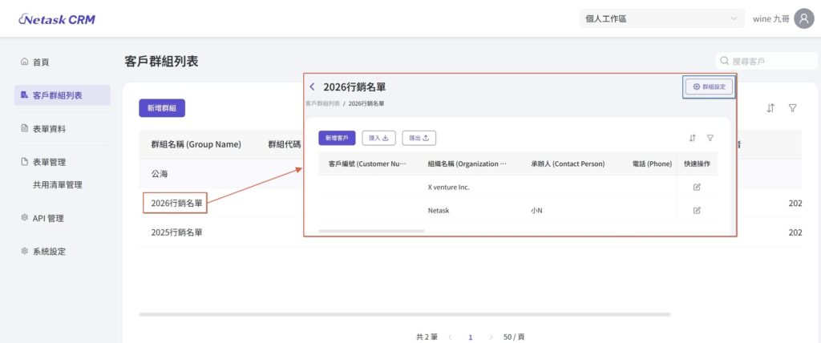Click the sort icon in the customer panel

692,138
